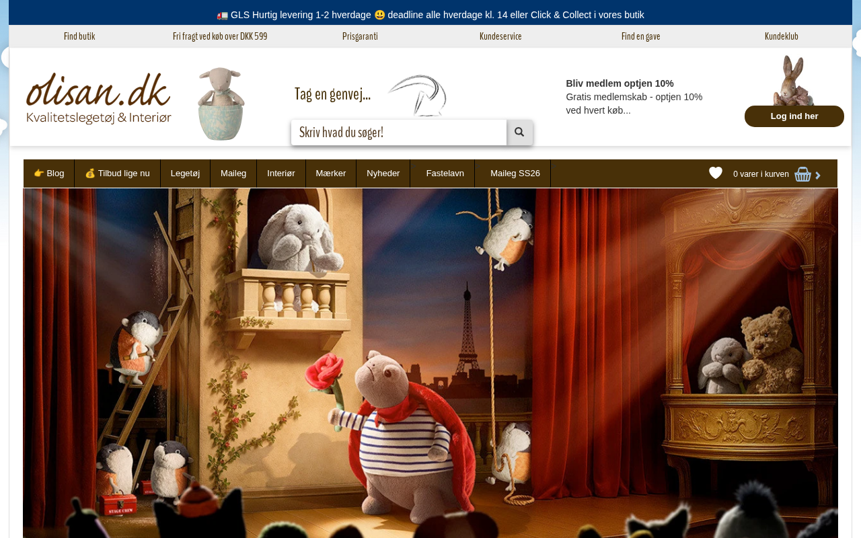The image size is (861, 538).
Task: Click the bunny image above login
Action: 794,81
